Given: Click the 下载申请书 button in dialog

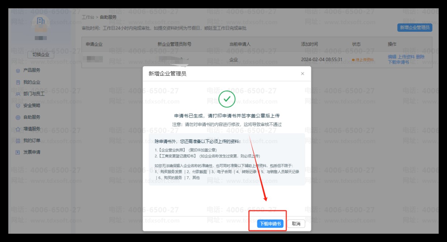Looking at the screenshot, I should tap(270, 224).
